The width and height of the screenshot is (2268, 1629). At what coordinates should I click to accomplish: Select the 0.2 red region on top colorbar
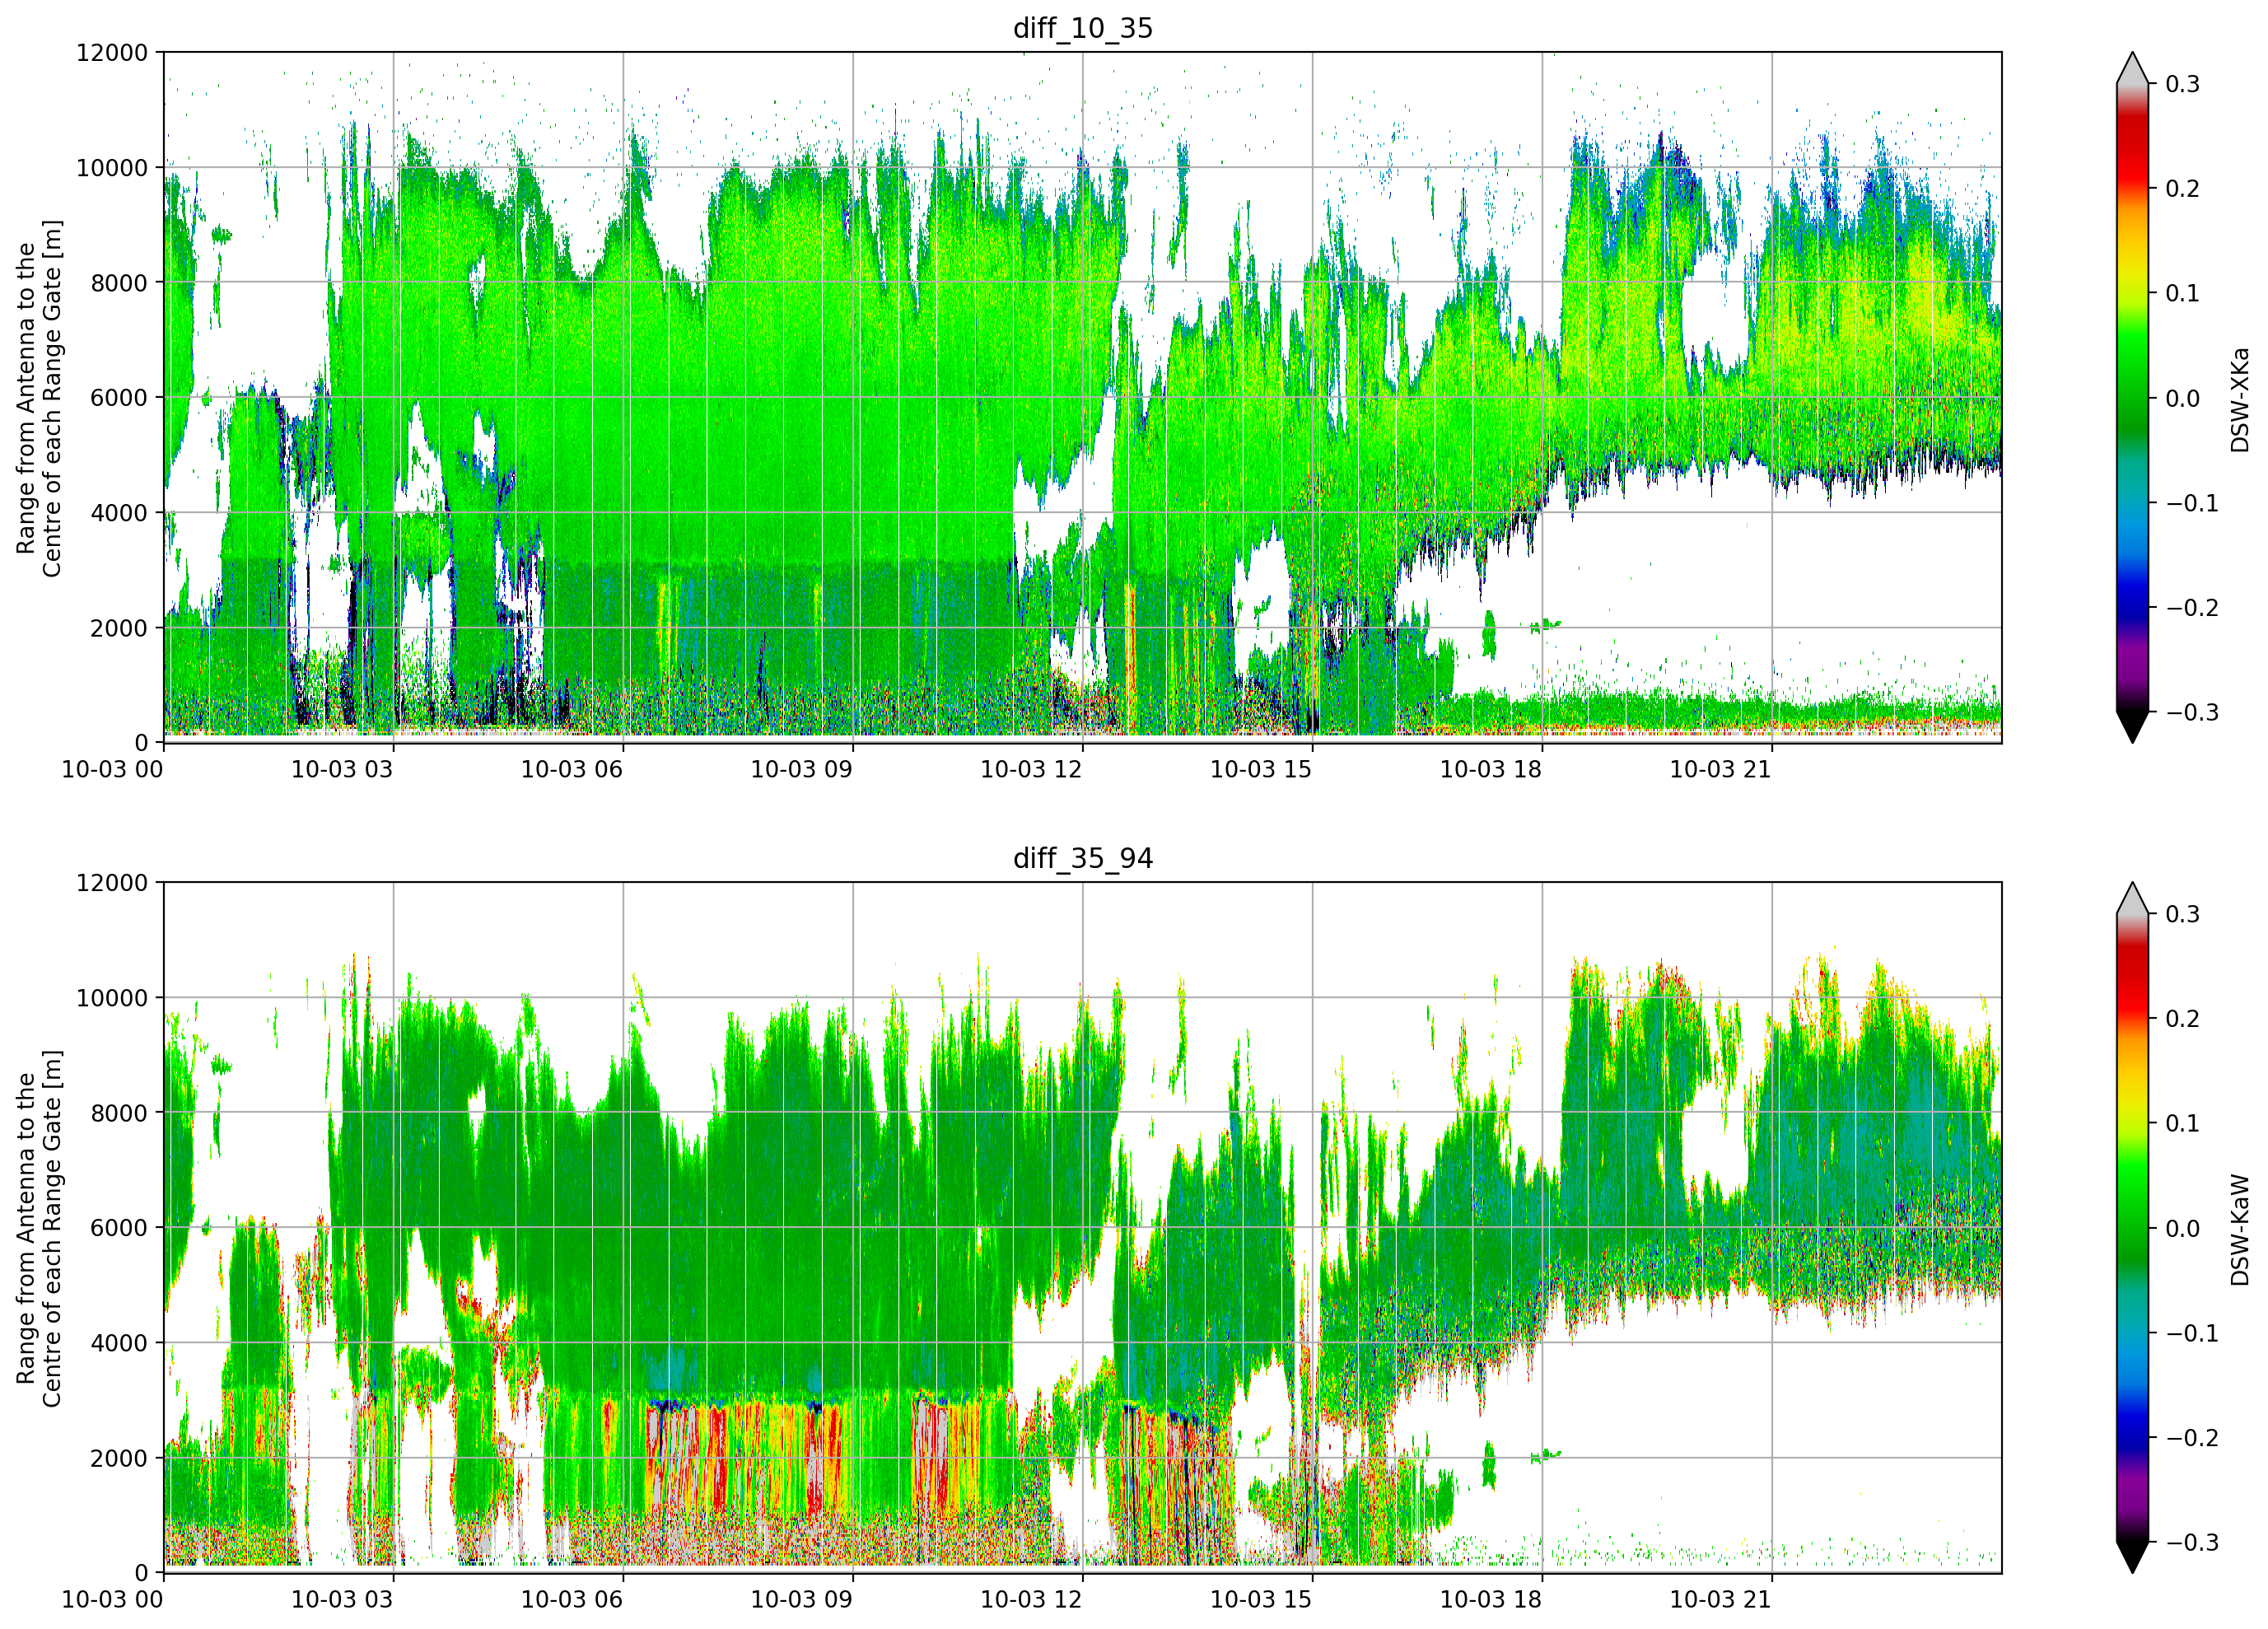(2133, 188)
